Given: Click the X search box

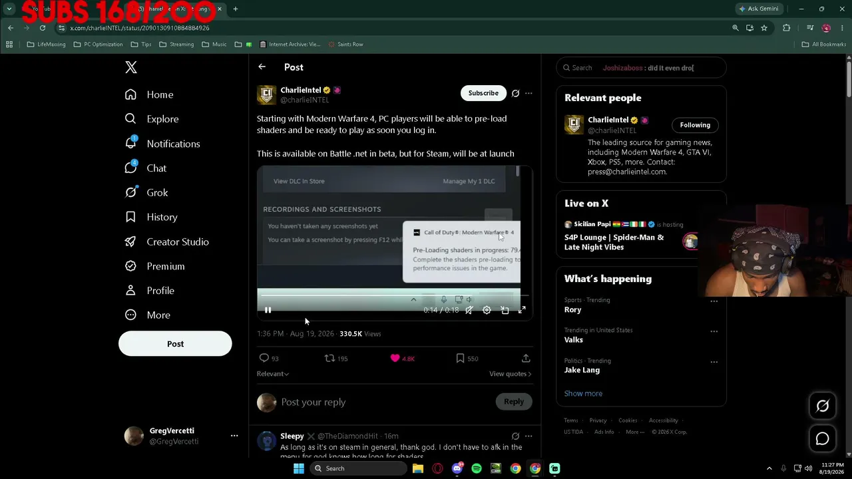Looking at the screenshot, I should [641, 68].
